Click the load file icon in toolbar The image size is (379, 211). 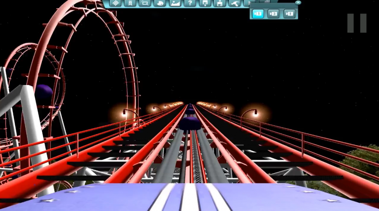point(204,3)
